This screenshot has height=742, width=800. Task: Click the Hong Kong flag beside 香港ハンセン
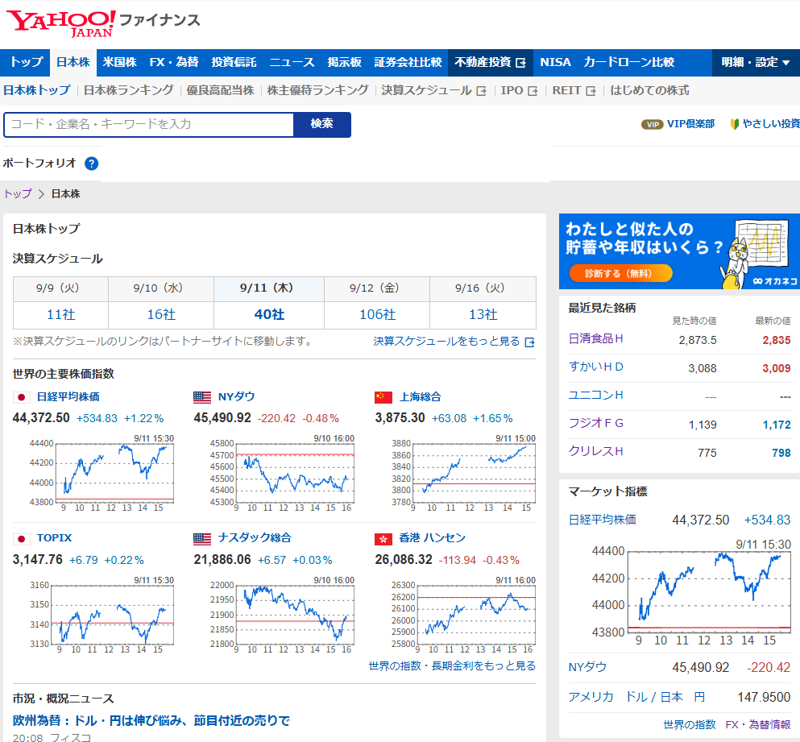pyautogui.click(x=383, y=538)
